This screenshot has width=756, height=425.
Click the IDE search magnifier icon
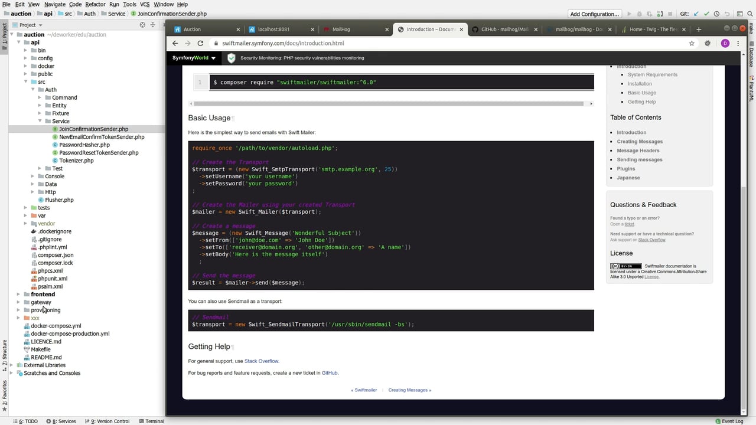point(748,14)
